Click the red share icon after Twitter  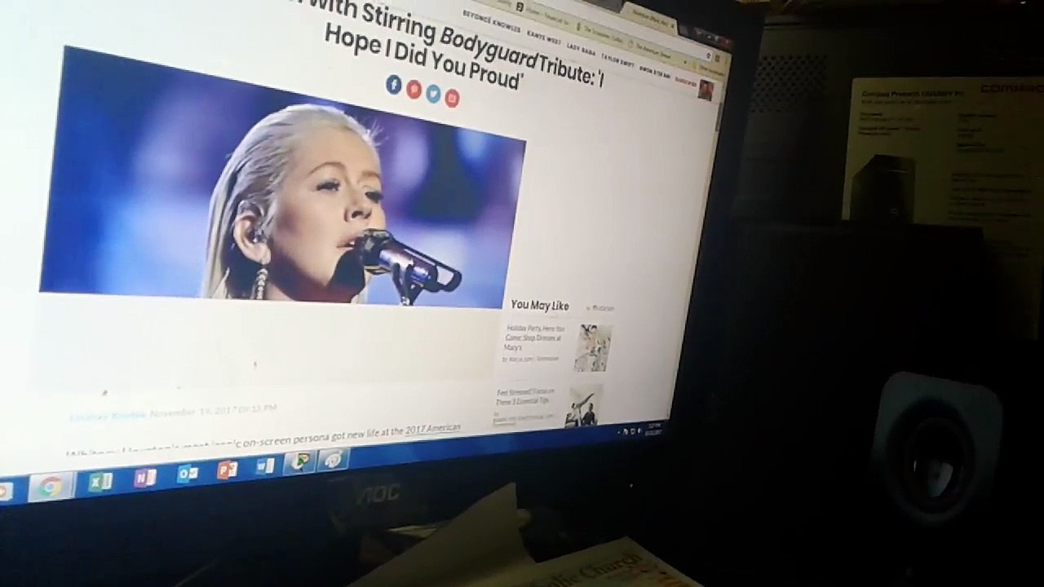point(452,99)
